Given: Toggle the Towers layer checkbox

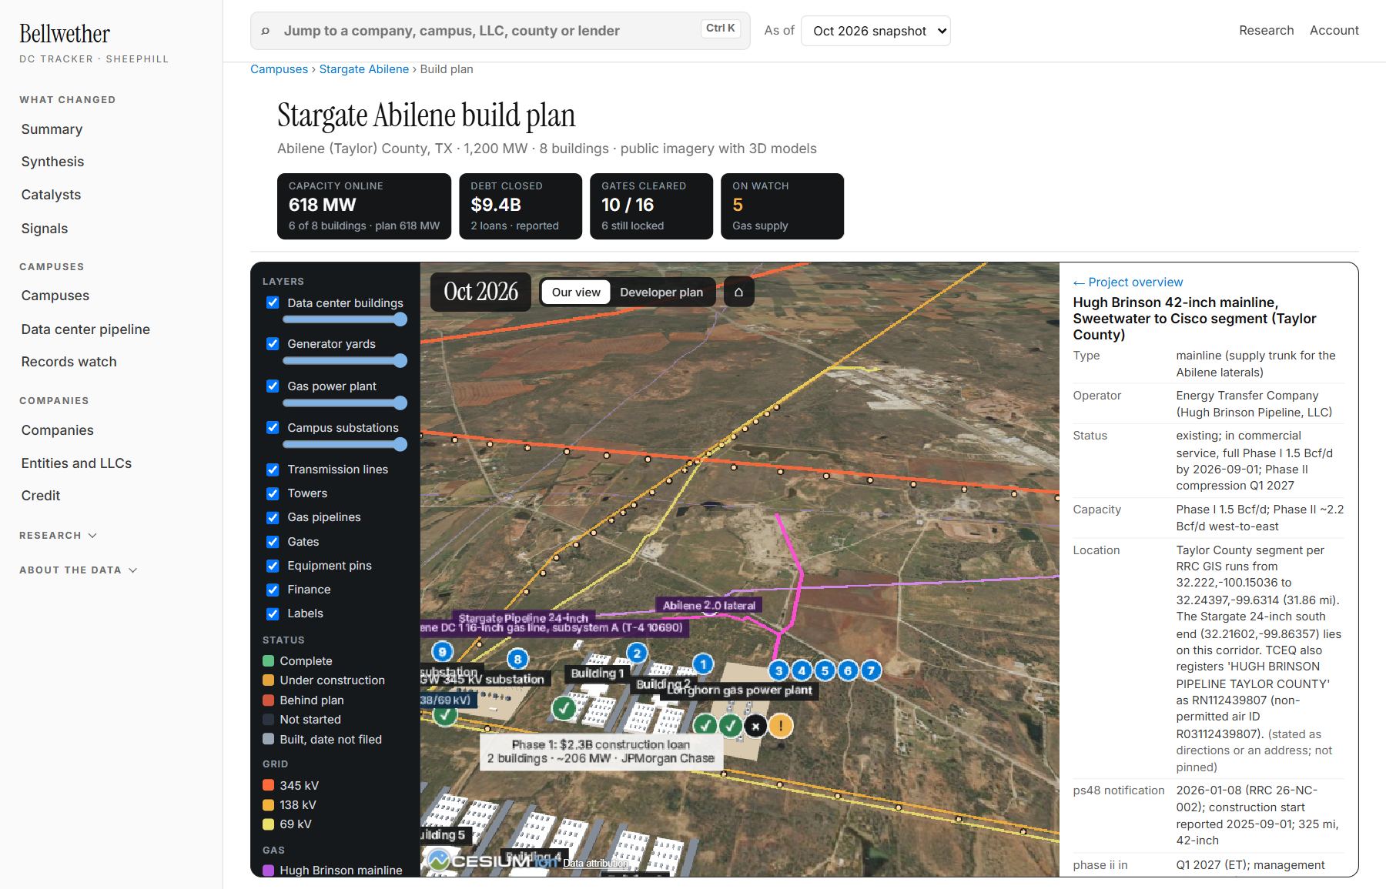Looking at the screenshot, I should click(x=273, y=493).
